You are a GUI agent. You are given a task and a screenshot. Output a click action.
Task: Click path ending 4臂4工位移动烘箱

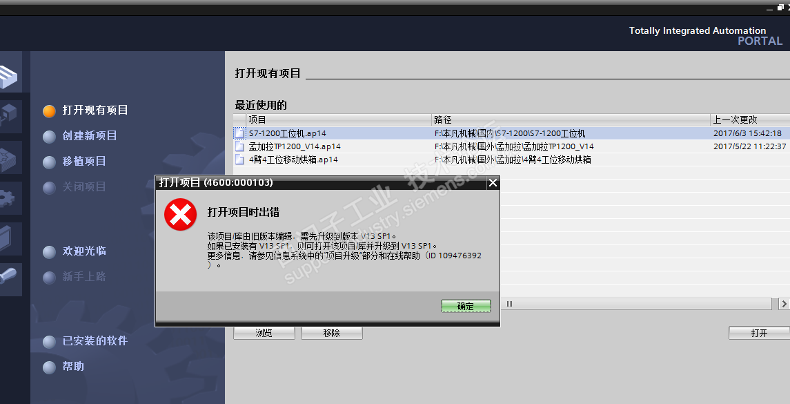coord(513,160)
